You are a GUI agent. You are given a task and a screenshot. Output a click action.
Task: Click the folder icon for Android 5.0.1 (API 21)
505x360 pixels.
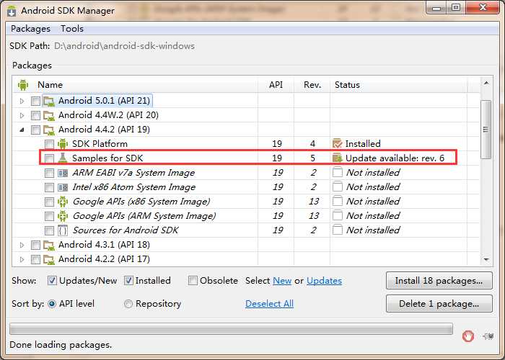[x=49, y=101]
